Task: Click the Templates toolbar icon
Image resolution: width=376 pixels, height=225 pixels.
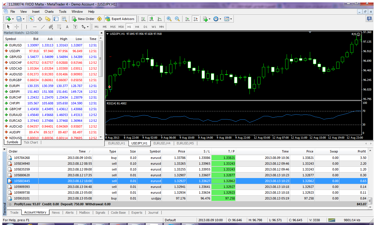Action: coord(227,19)
